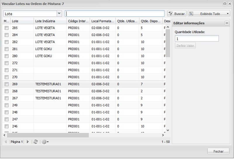Click 01-001-1-02 location in row 282
Image resolution: width=234 pixels, height=159 pixels.
click(100, 42)
